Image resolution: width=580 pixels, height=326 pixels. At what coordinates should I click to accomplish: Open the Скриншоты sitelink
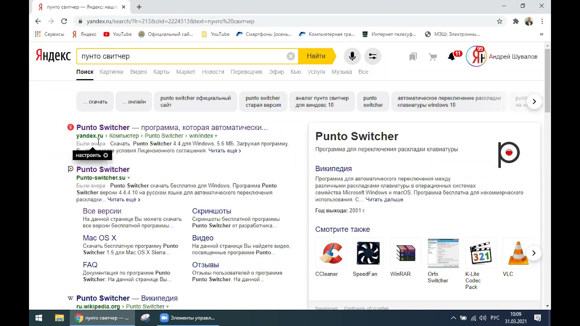click(x=212, y=211)
